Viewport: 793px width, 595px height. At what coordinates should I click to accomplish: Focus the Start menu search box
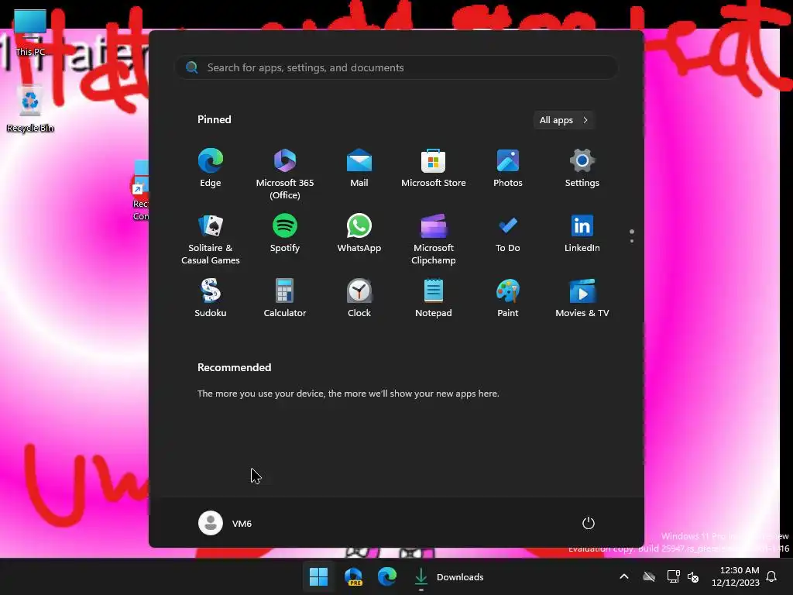tap(396, 68)
